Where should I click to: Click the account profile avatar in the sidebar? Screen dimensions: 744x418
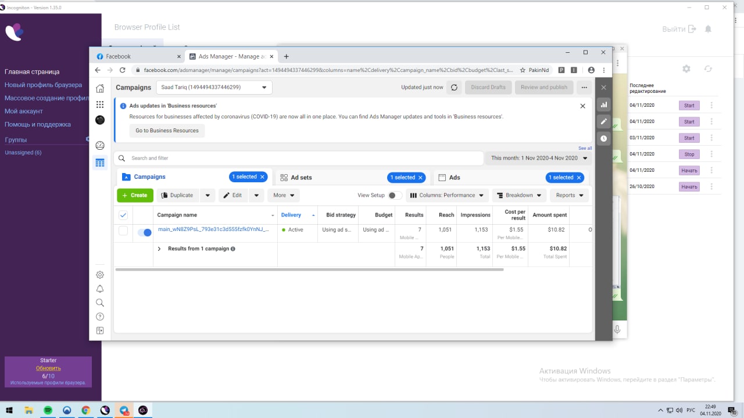pyautogui.click(x=100, y=120)
